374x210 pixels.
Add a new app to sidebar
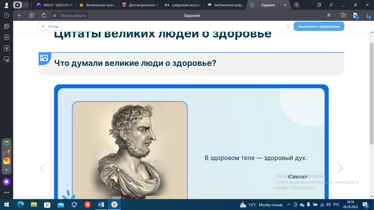(x=7, y=170)
